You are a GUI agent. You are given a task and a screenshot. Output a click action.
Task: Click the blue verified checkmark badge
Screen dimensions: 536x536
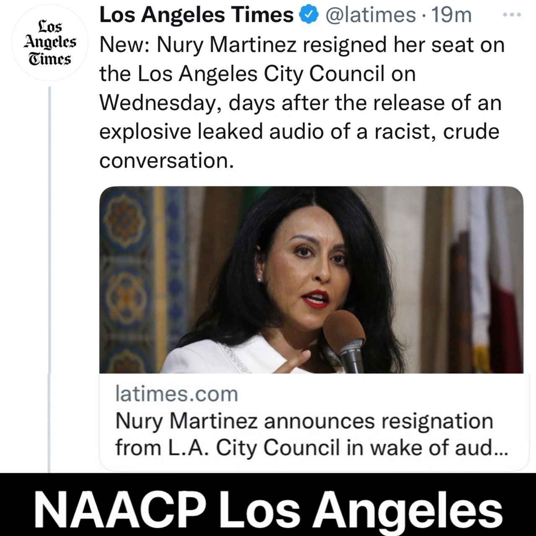click(308, 14)
